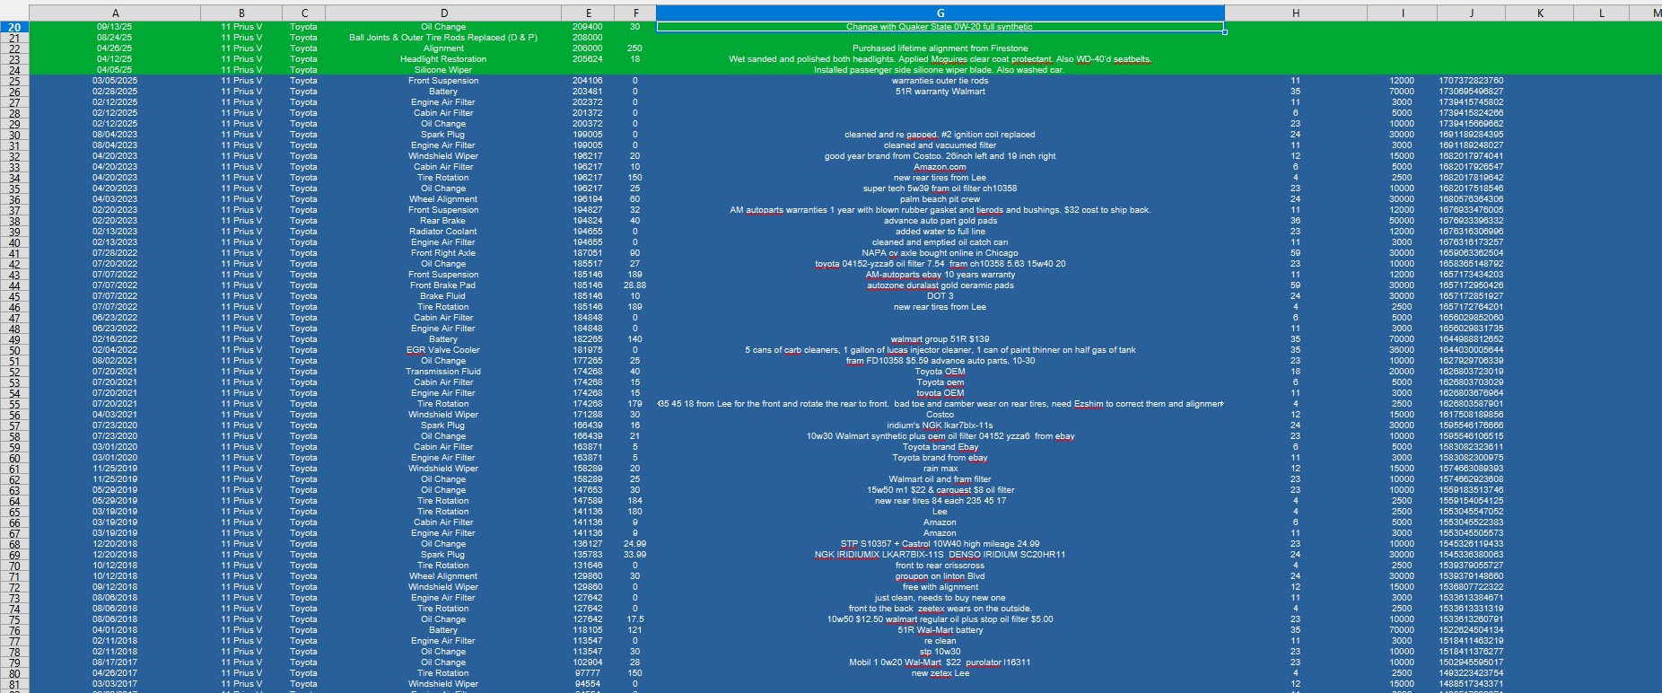Screen dimensions: 1662x693
Task: Select the Headlight Restoration cell
Action: 443,59
